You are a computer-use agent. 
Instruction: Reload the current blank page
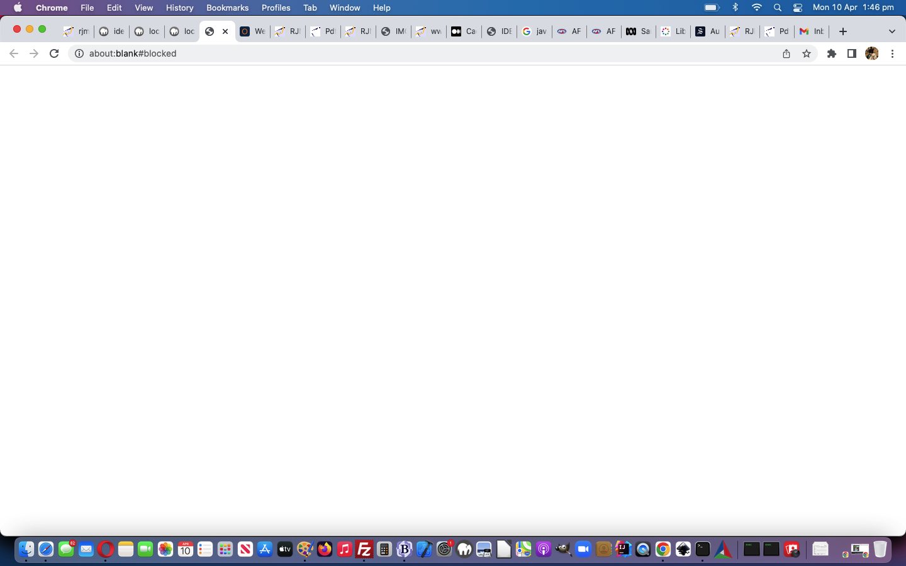(x=54, y=53)
